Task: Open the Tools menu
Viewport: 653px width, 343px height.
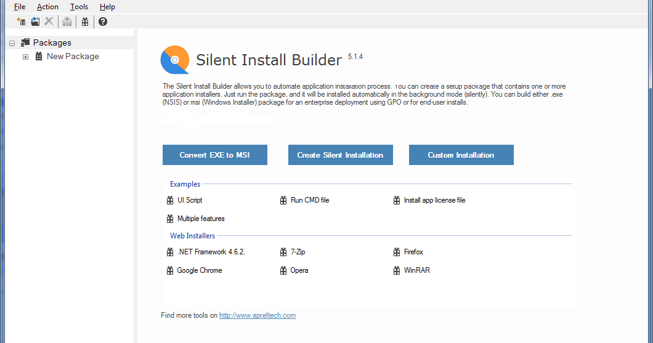Action: coord(79,7)
